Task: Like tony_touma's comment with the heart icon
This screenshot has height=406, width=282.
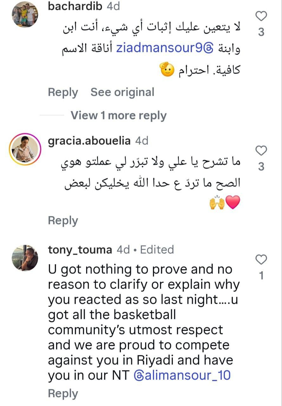Action: point(261,260)
